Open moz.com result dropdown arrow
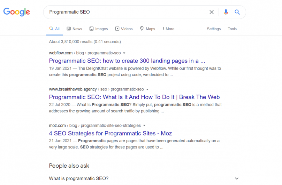Image resolution: width=282 pixels, height=185 pixels. (144, 126)
